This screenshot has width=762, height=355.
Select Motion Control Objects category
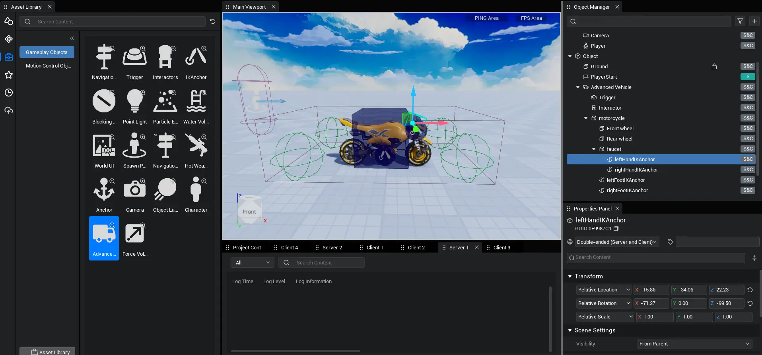coord(49,66)
